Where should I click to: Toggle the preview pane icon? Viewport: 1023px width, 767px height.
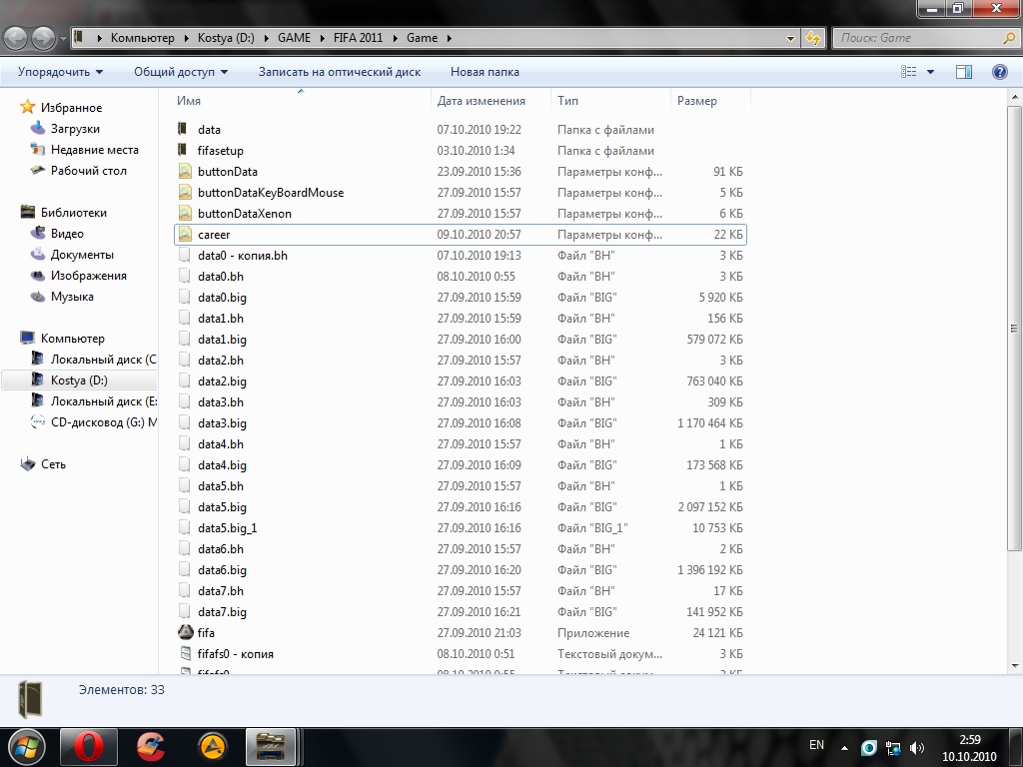(x=964, y=72)
